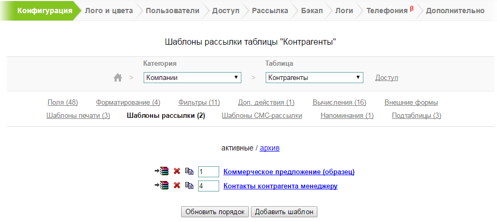
Task: Archive the Коммерческое предложение template
Action: click(x=161, y=171)
